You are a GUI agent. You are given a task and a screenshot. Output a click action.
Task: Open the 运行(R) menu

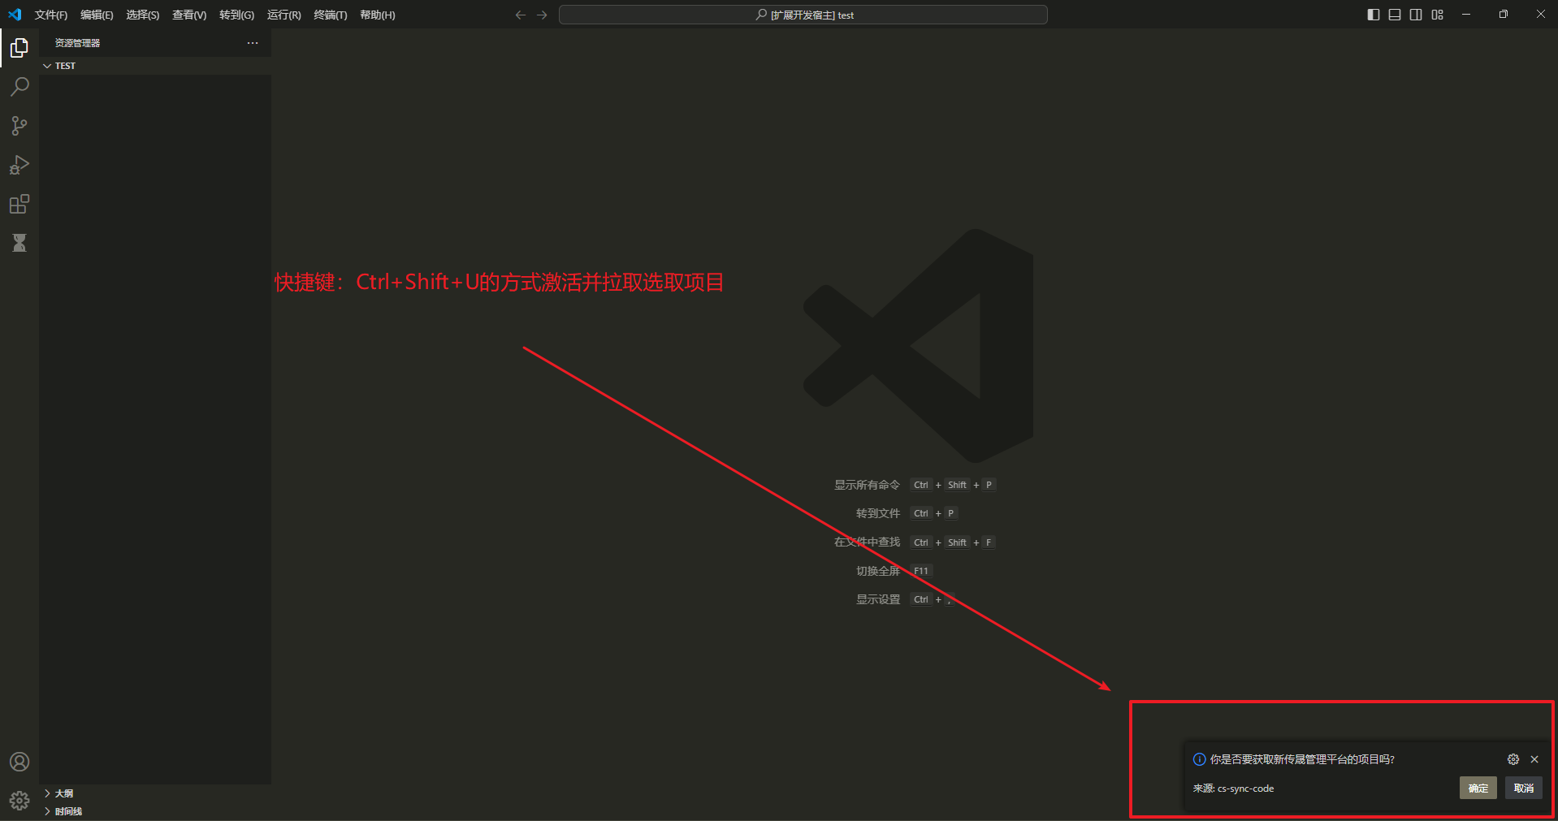pyautogui.click(x=283, y=15)
